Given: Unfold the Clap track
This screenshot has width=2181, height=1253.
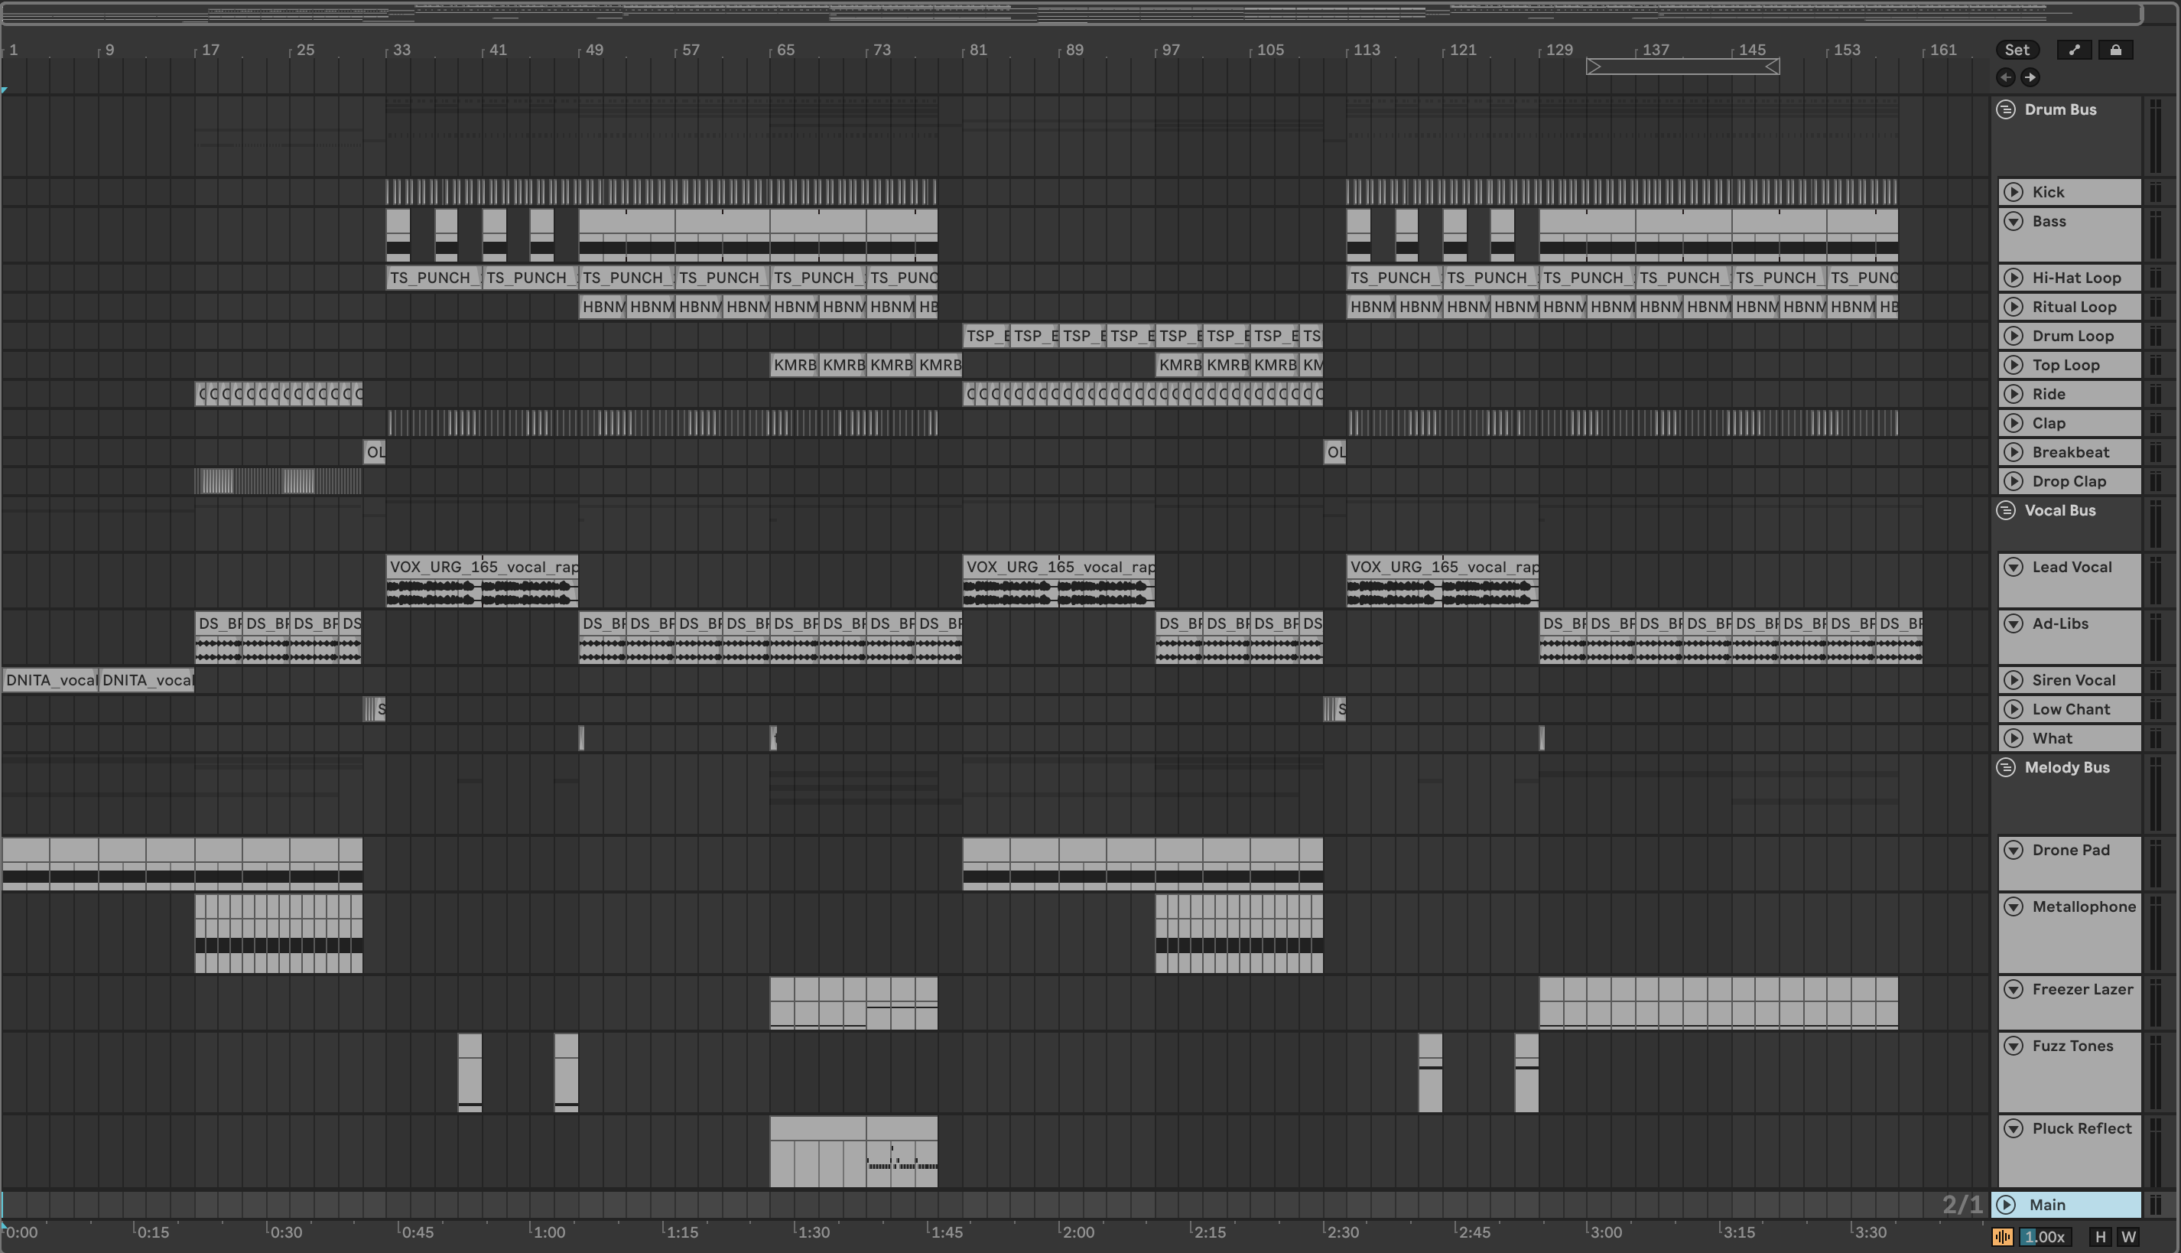Looking at the screenshot, I should pos(2014,424).
